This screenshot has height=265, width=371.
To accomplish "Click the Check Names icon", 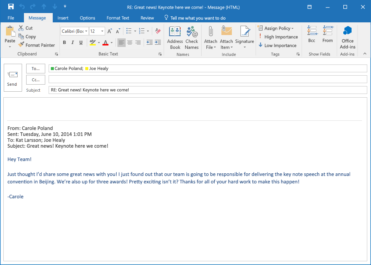I will tap(191, 37).
